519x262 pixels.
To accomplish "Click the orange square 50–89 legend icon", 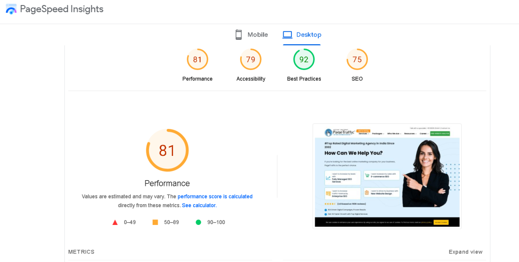I will [x=155, y=222].
